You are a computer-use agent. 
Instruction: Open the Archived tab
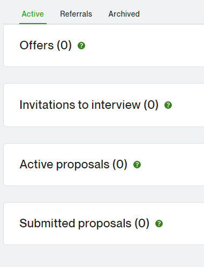pos(124,14)
